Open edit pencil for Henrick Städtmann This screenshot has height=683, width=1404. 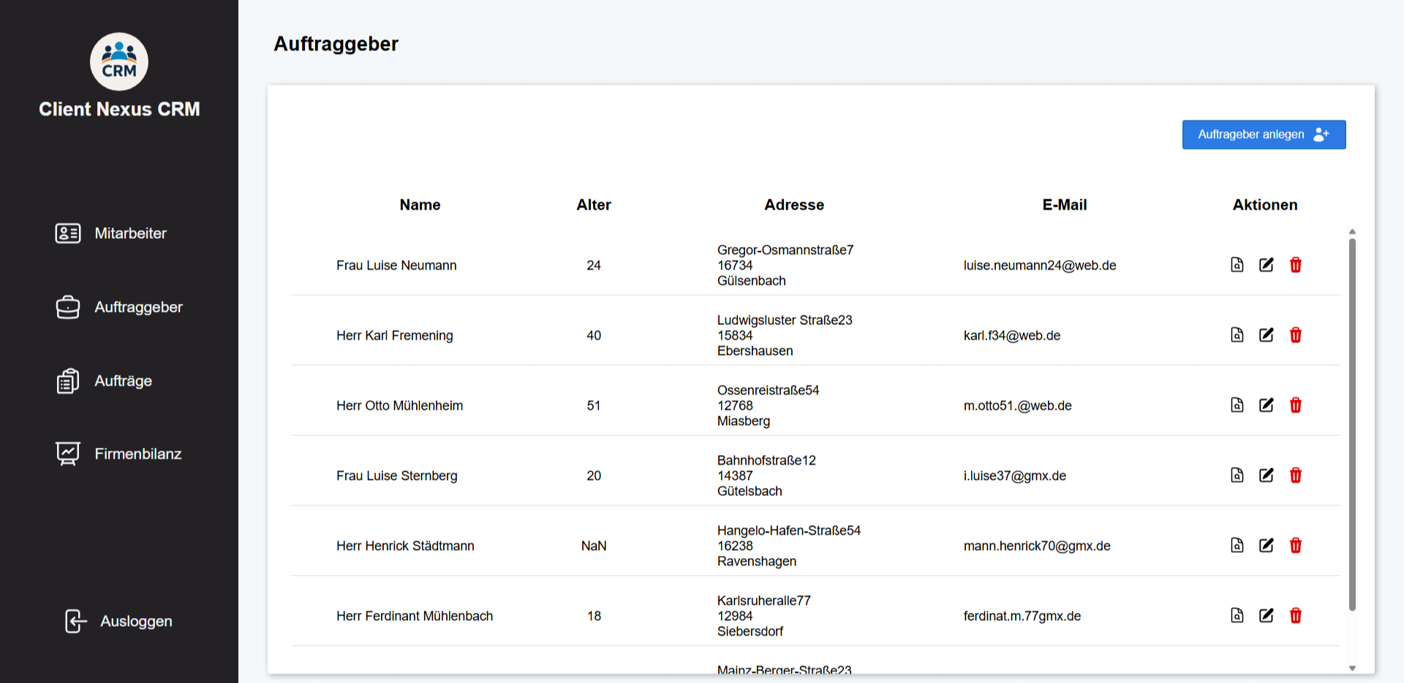coord(1266,546)
